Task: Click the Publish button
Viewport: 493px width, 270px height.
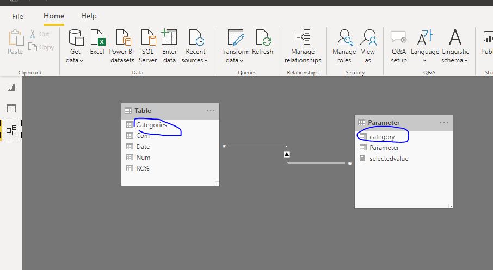Action: click(x=486, y=42)
